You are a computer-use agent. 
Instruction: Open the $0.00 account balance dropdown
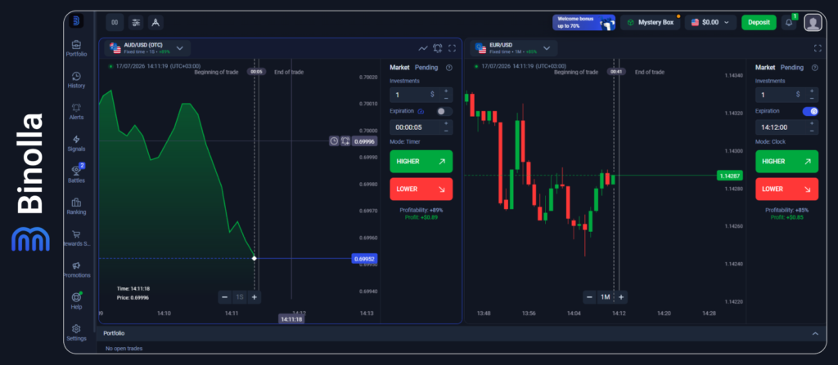710,22
